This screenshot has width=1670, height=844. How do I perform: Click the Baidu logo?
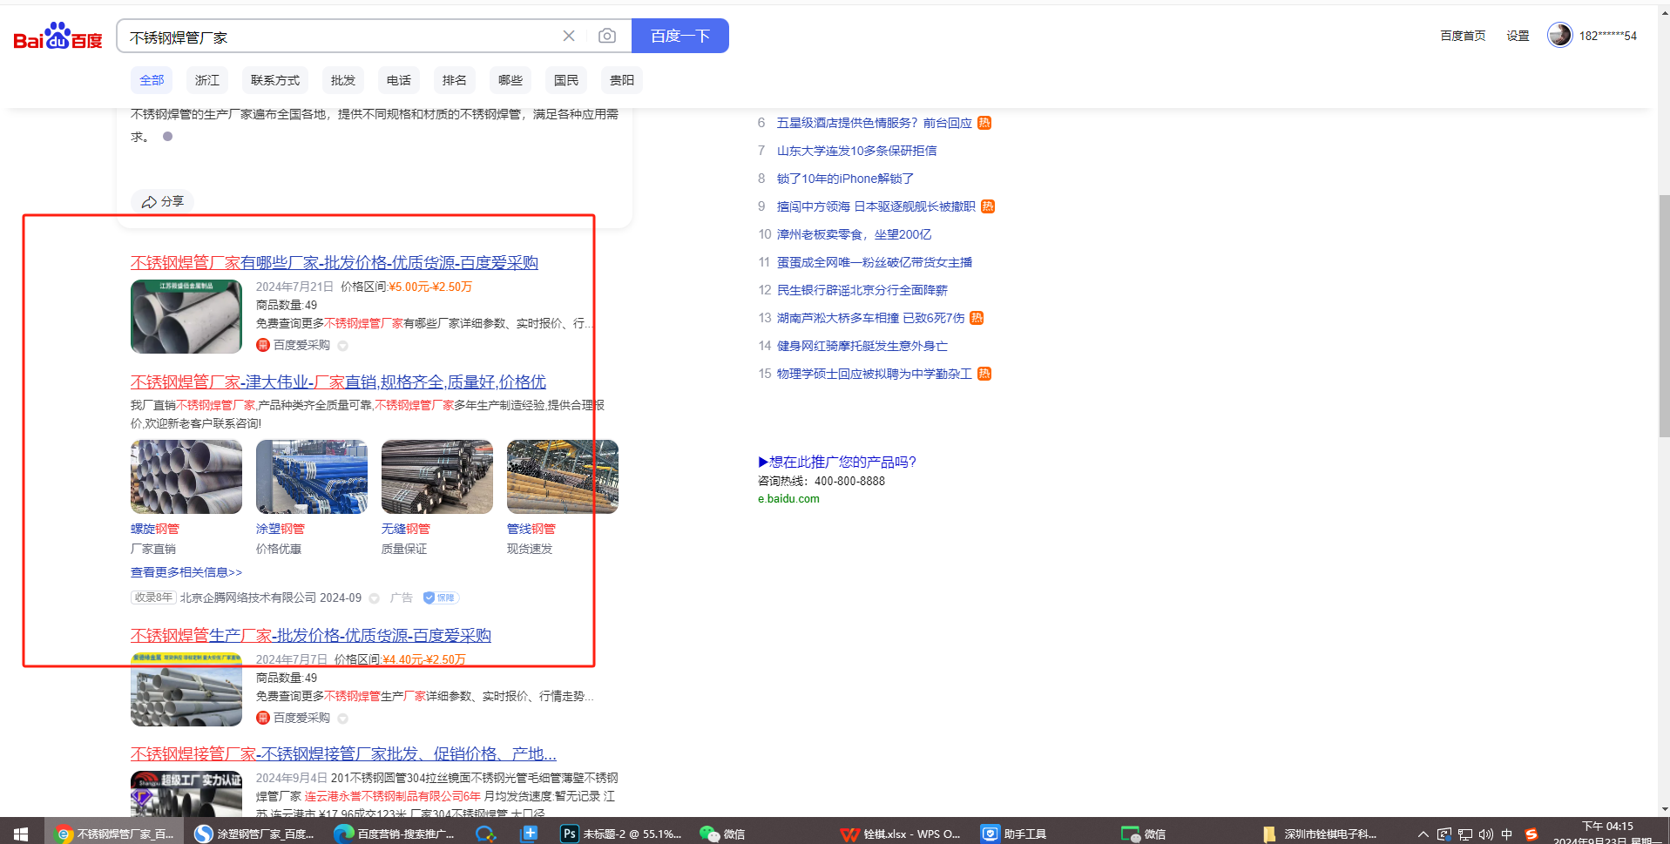point(57,37)
